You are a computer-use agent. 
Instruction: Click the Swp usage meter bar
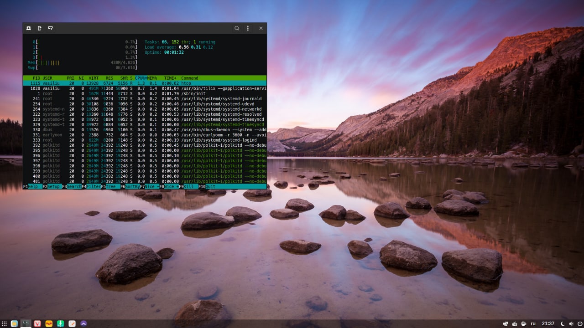[83, 68]
